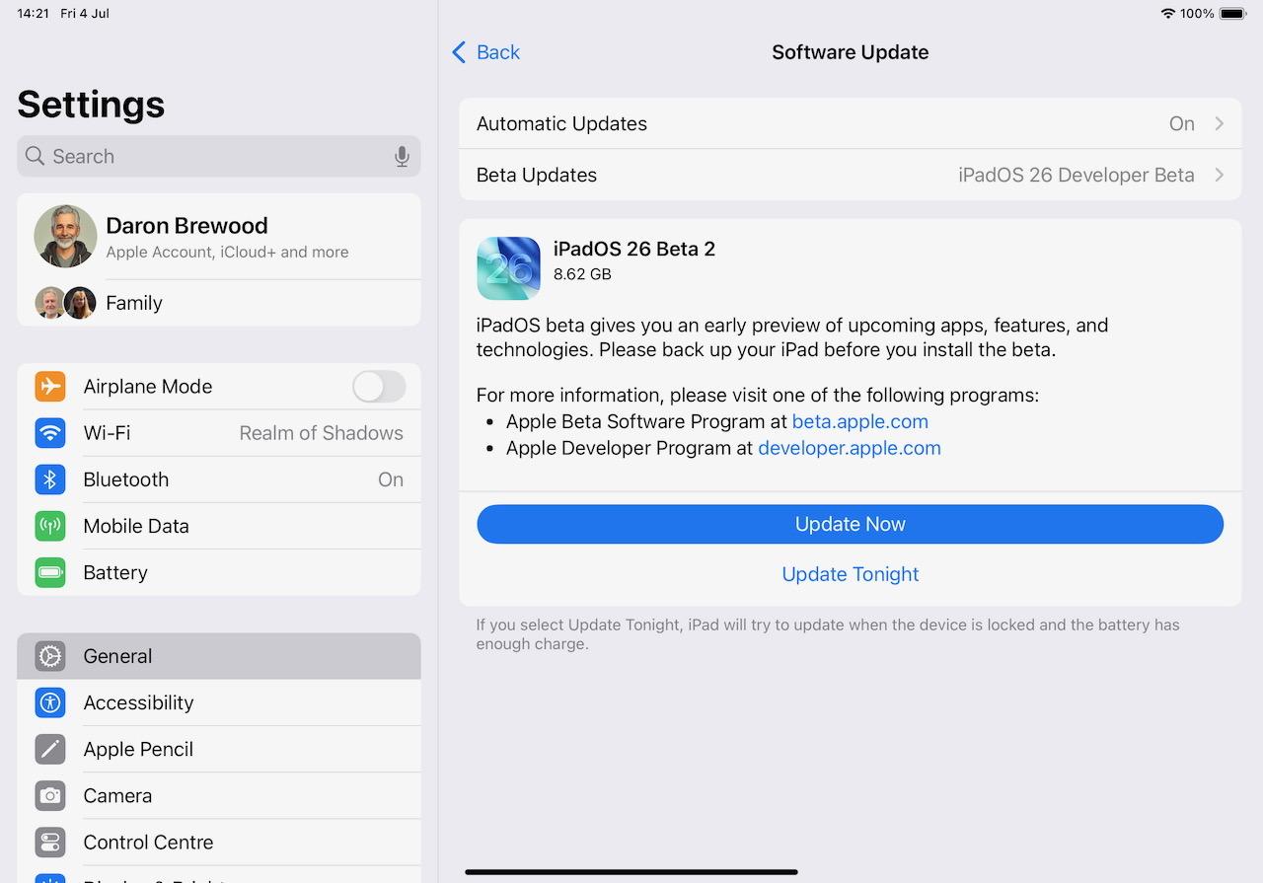
Task: Tap the Accessibility icon
Action: coord(50,702)
